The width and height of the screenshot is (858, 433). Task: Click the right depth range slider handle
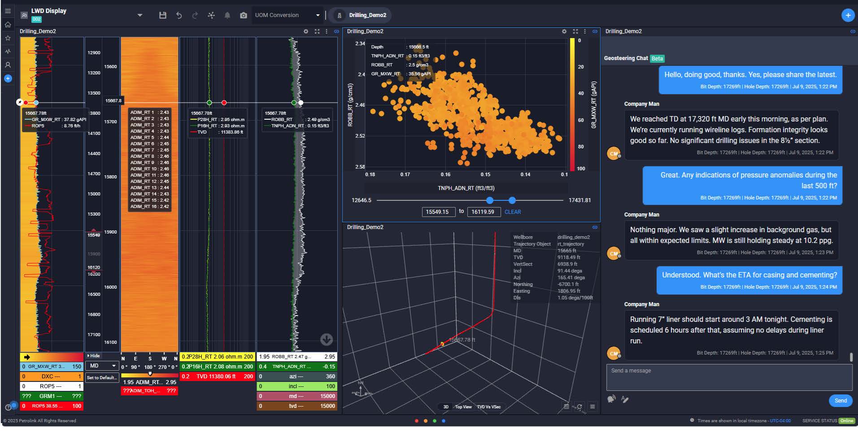512,200
